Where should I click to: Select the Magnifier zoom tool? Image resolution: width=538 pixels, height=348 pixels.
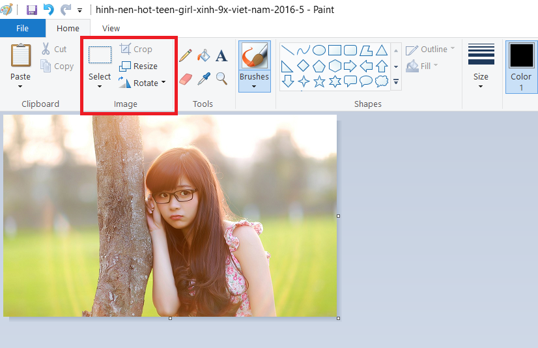point(221,79)
